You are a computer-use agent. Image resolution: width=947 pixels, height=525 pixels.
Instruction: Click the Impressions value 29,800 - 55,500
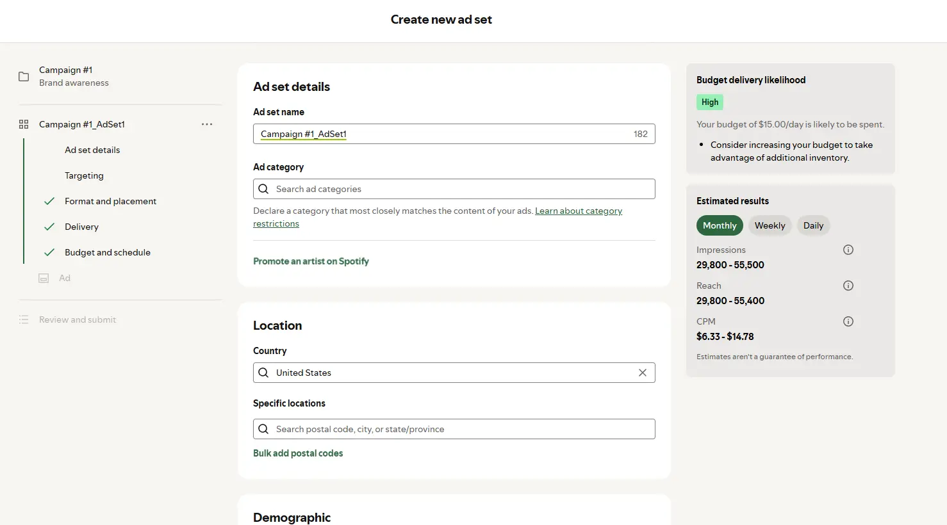[x=730, y=265]
